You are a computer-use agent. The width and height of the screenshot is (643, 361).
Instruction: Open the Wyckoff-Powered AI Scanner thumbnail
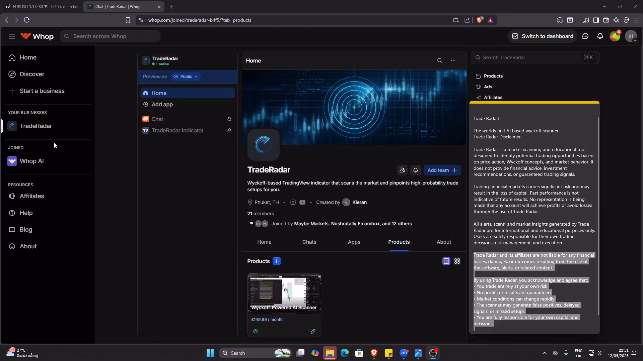(x=284, y=294)
